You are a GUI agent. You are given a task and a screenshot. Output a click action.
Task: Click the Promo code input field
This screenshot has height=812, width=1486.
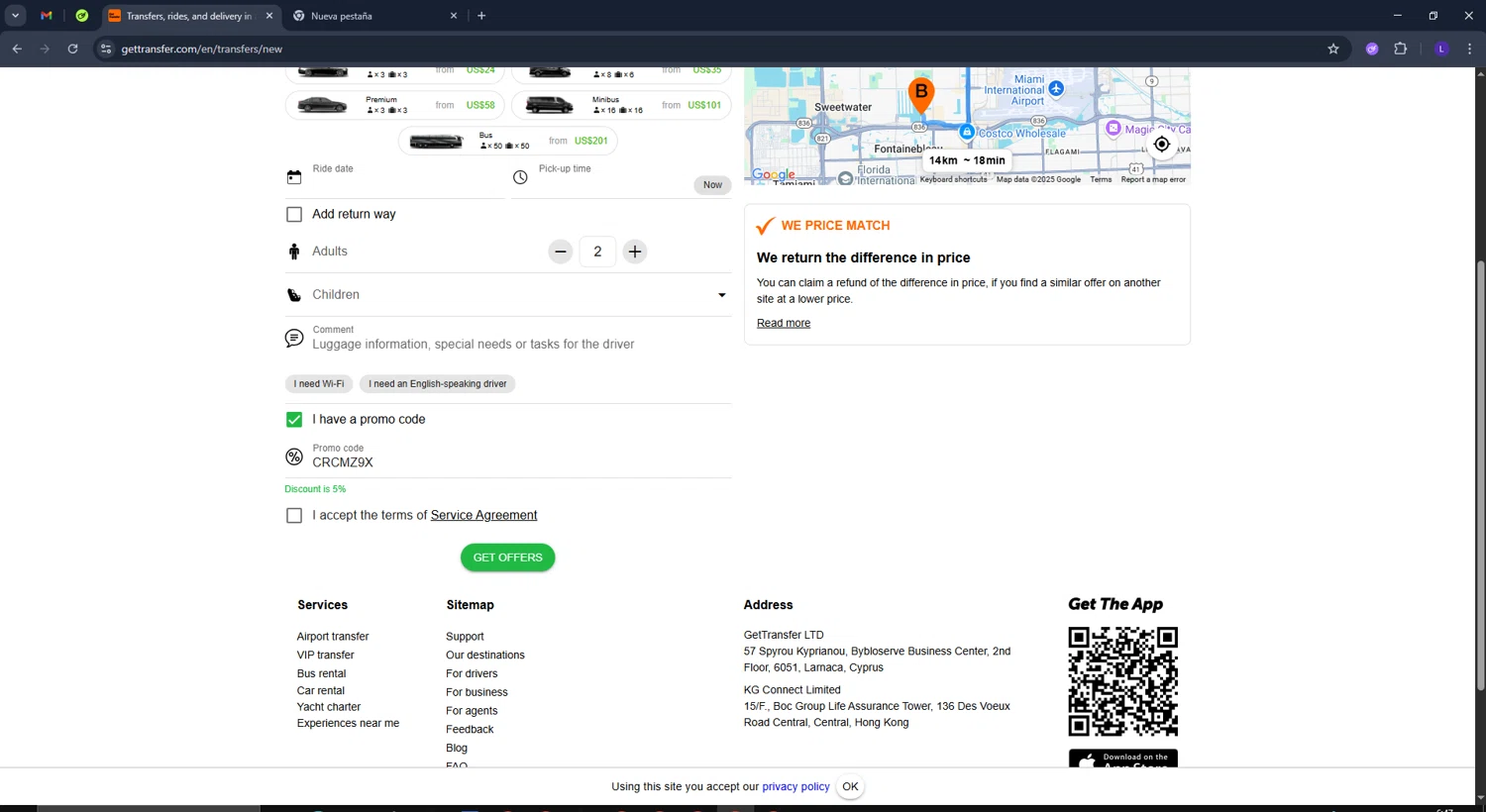coord(521,462)
